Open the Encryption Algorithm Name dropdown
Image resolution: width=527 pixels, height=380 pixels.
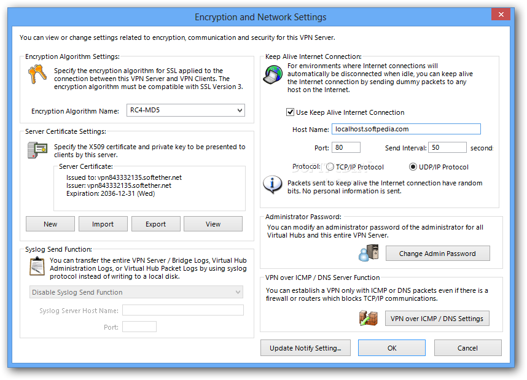[x=185, y=111]
